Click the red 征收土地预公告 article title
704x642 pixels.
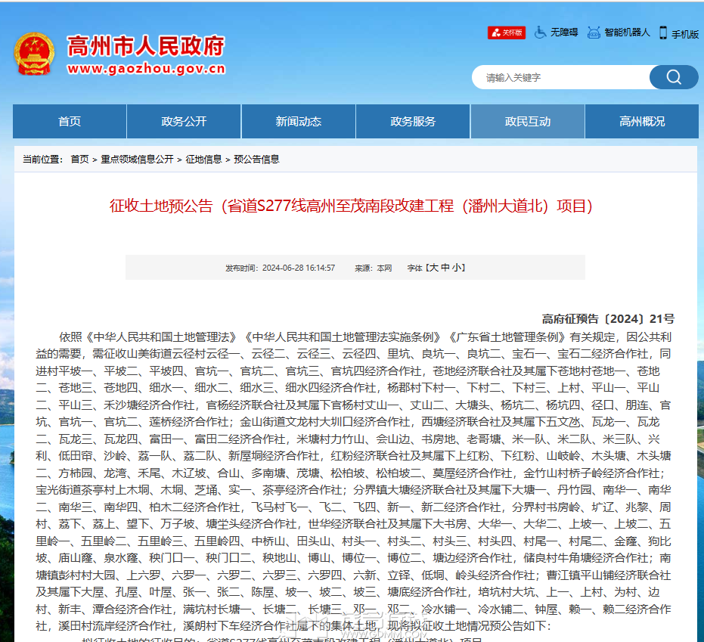click(351, 206)
